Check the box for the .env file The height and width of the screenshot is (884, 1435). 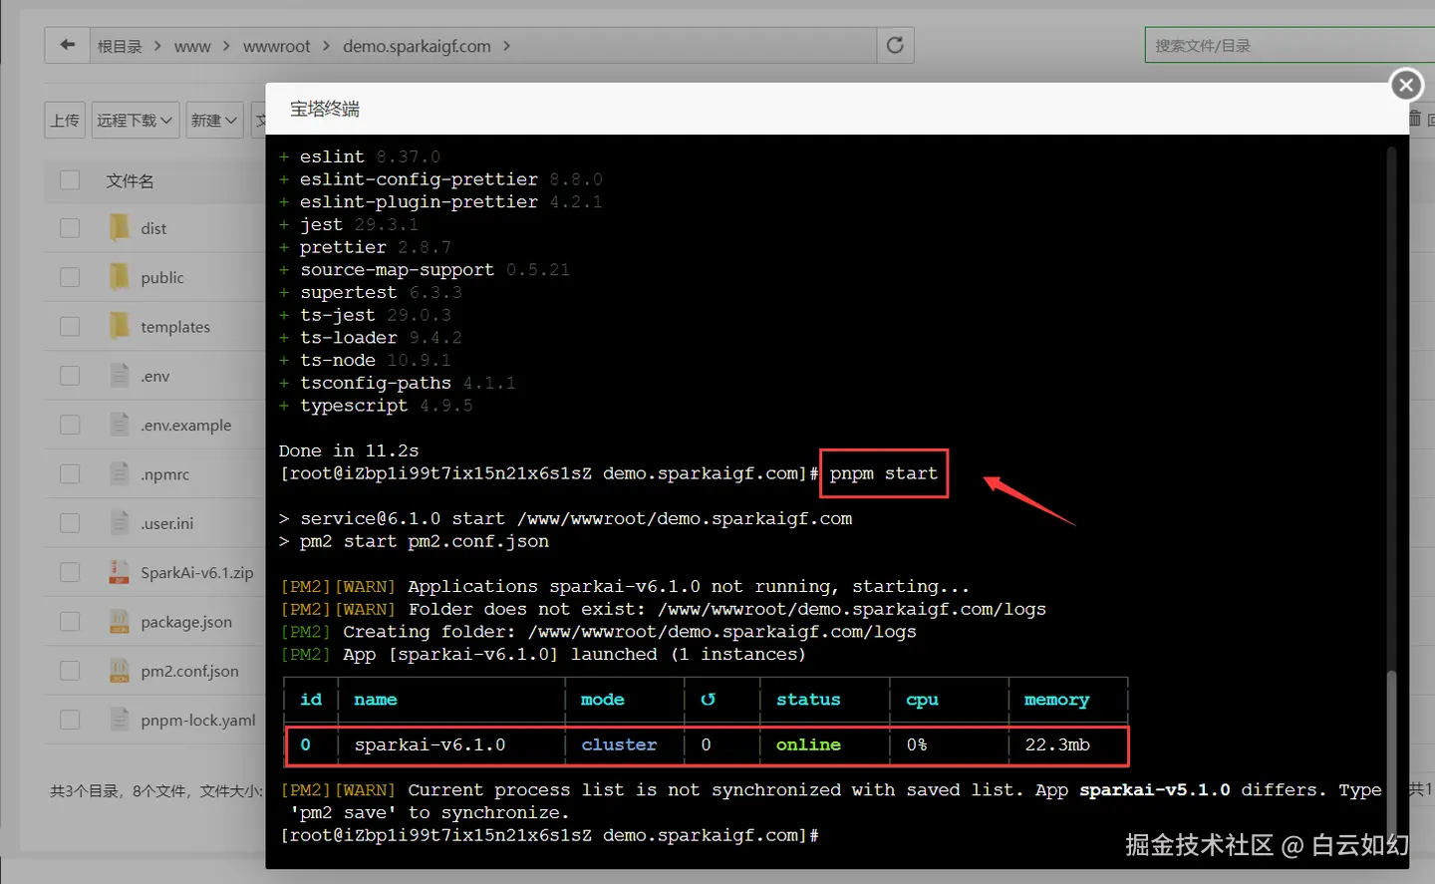coord(70,376)
